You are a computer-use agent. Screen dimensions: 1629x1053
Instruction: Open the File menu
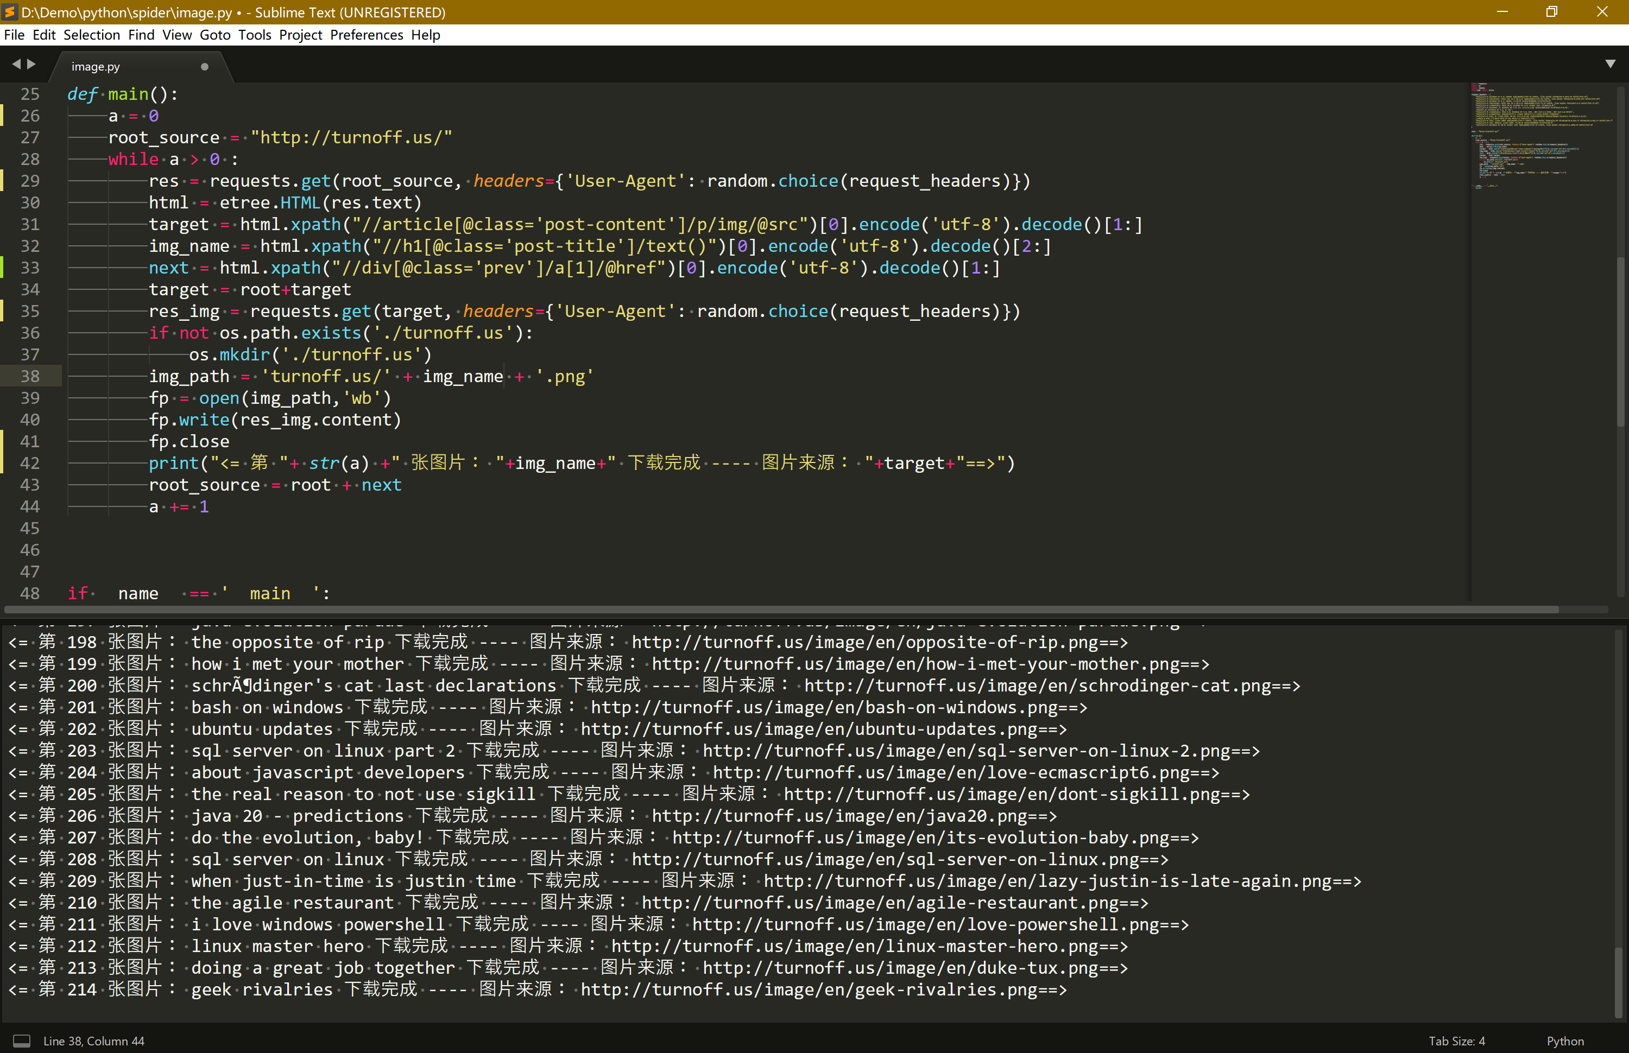(x=14, y=35)
